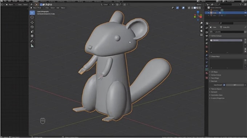Open the viewport Object menu

point(63,8)
